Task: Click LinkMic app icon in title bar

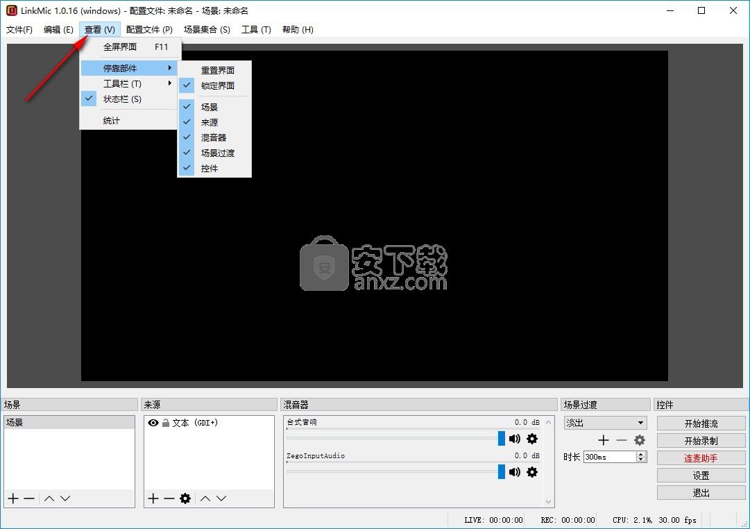Action: point(12,10)
